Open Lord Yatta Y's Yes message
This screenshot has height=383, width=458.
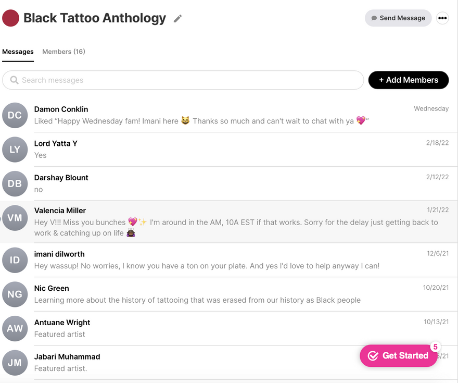point(41,155)
